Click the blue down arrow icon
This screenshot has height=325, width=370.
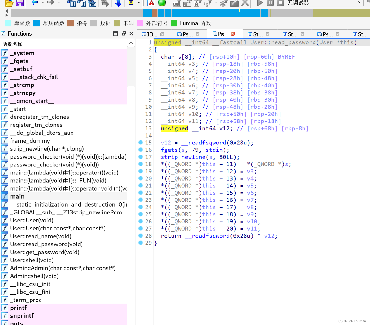[118, 3]
